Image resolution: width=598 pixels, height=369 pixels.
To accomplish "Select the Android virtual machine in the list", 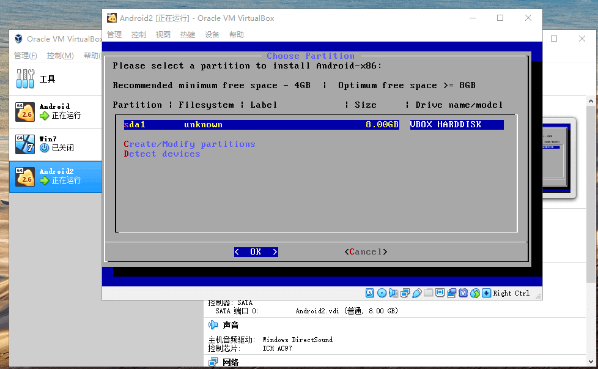I will click(55, 111).
